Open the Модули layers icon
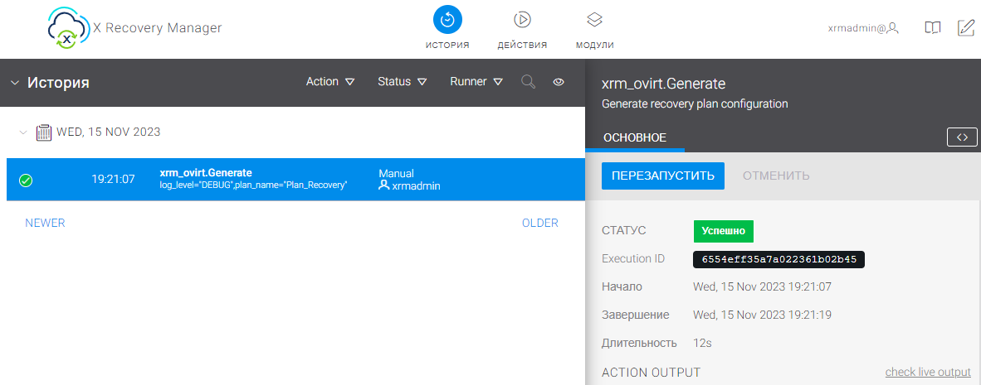981x385 pixels. click(594, 20)
